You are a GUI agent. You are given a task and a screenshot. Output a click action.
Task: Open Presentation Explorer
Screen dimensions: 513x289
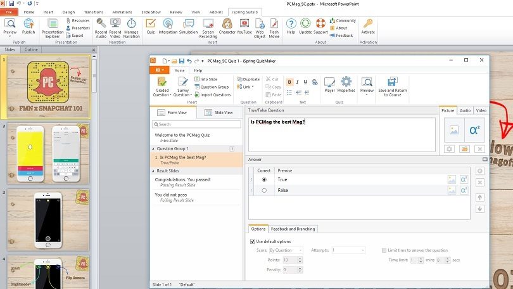pos(53,28)
